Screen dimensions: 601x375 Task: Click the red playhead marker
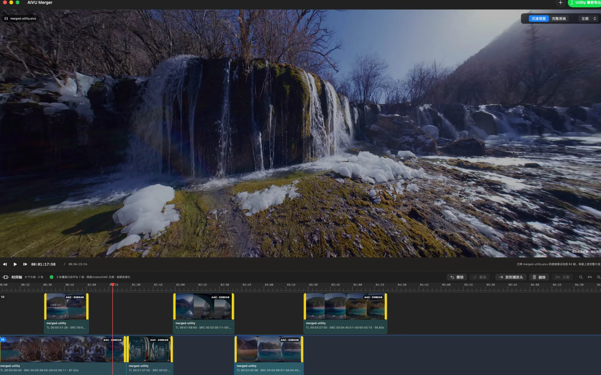point(113,285)
